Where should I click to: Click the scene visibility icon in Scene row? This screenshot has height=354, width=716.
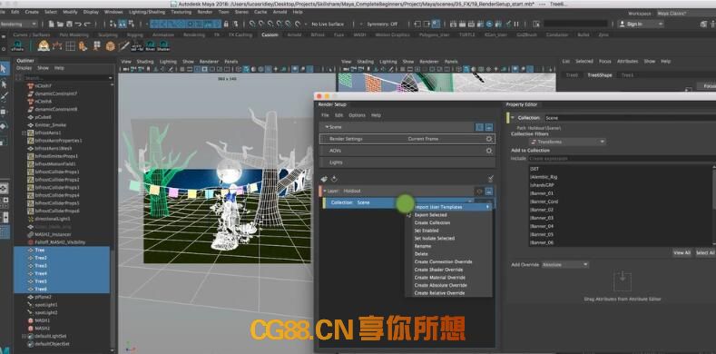click(x=479, y=127)
